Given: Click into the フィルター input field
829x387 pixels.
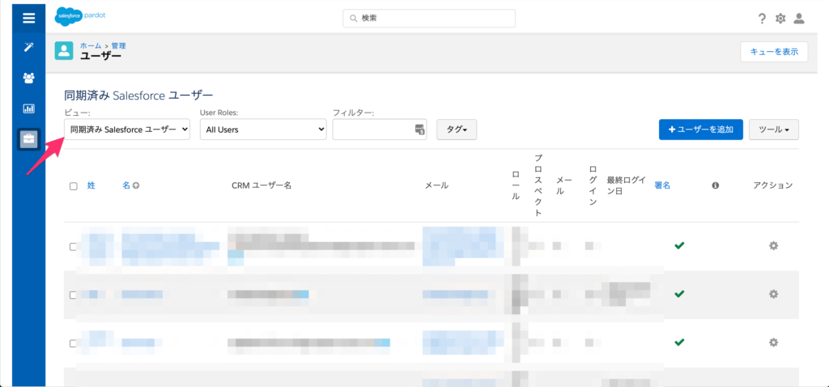Looking at the screenshot, I should coord(380,130).
